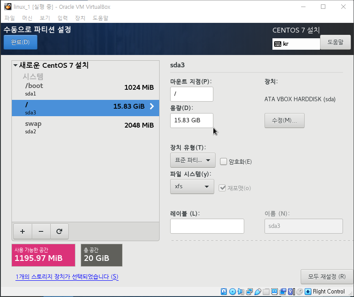Click the arrow on the selected / partition row
Image resolution: width=354 pixels, height=297 pixels.
coord(152,106)
